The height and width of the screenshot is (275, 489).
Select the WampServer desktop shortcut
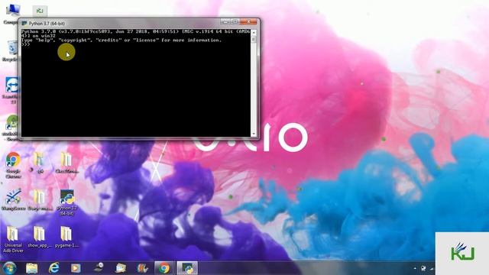pos(13,200)
